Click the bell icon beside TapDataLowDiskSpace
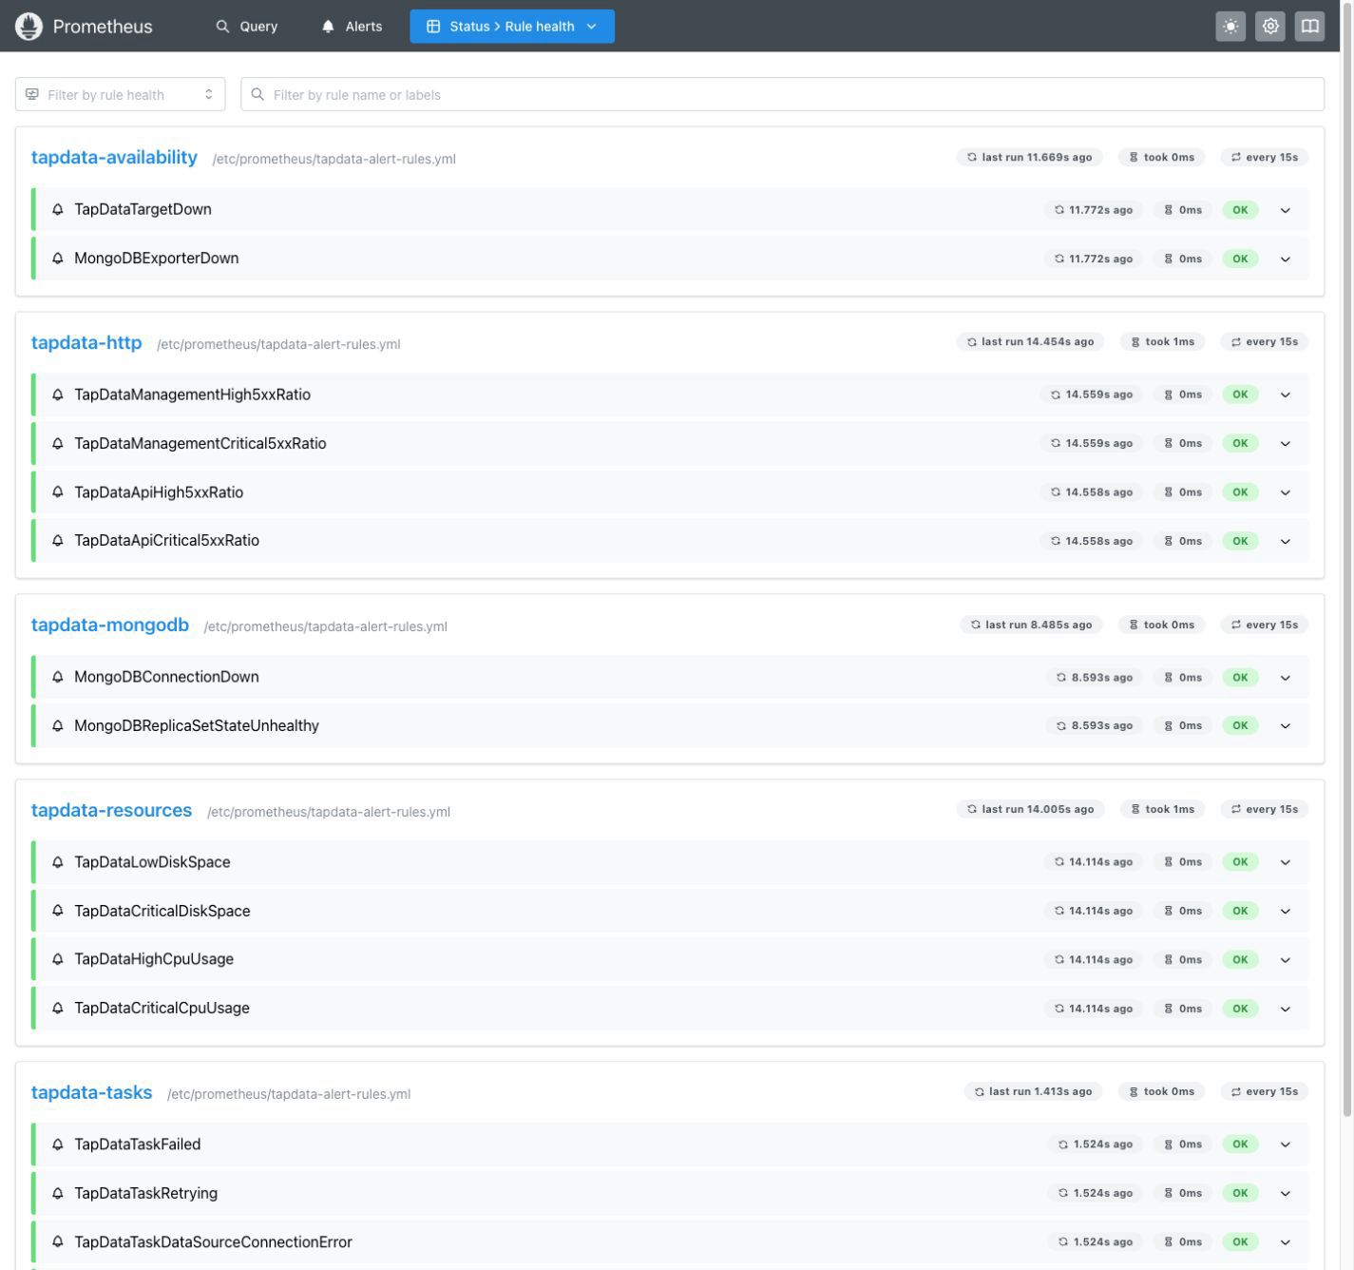Image resolution: width=1354 pixels, height=1270 pixels. (58, 862)
